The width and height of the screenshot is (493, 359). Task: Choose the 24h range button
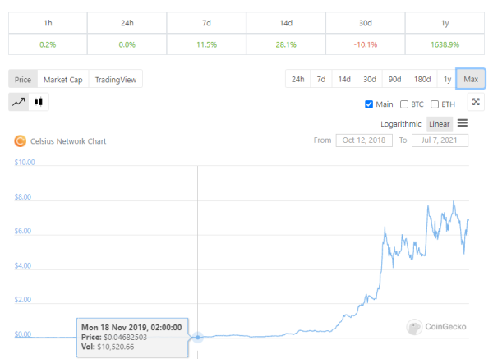tap(297, 79)
